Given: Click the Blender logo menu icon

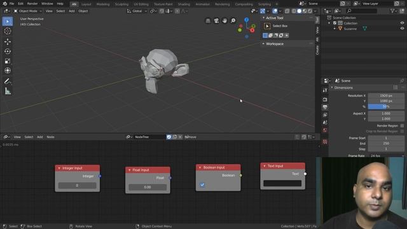Looking at the screenshot, I should click(x=4, y=4).
